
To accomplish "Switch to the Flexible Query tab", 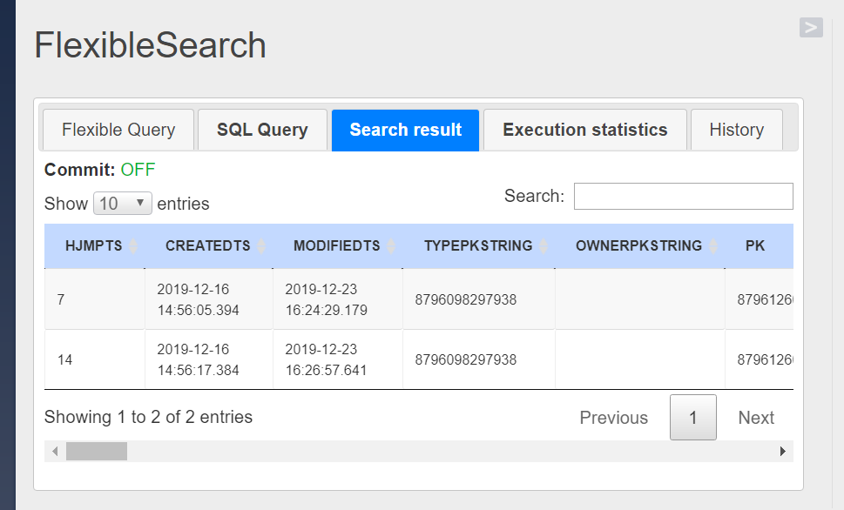I will pyautogui.click(x=118, y=131).
